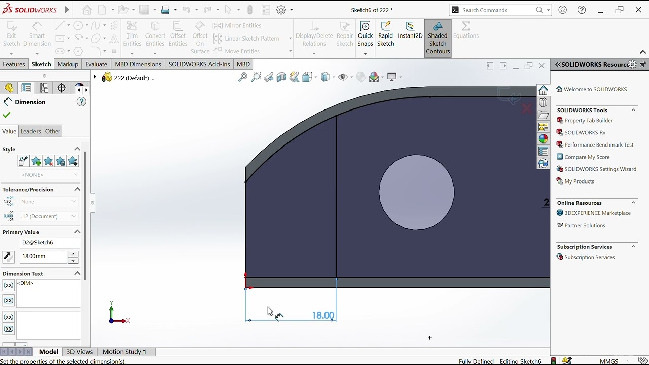
Task: Open the 3D Views bottom tab
Action: coord(80,352)
